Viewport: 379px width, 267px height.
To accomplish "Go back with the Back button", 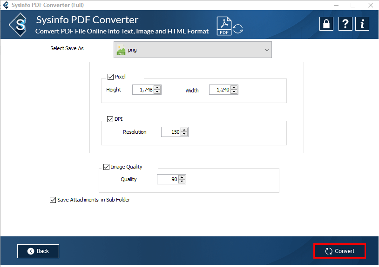I will point(38,251).
